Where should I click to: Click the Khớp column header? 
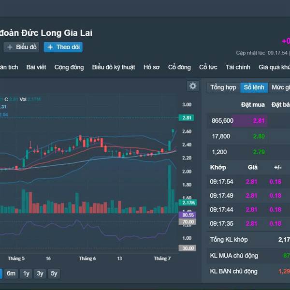click(x=218, y=168)
